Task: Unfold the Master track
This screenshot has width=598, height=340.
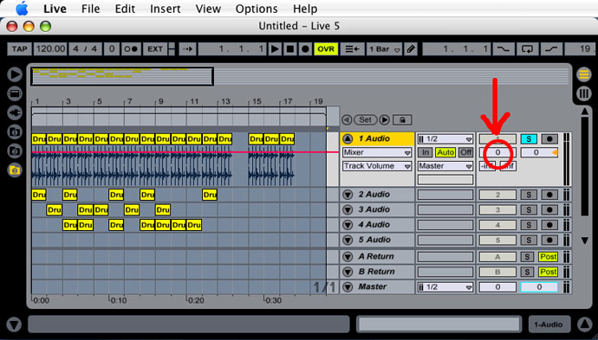Action: 348,287
